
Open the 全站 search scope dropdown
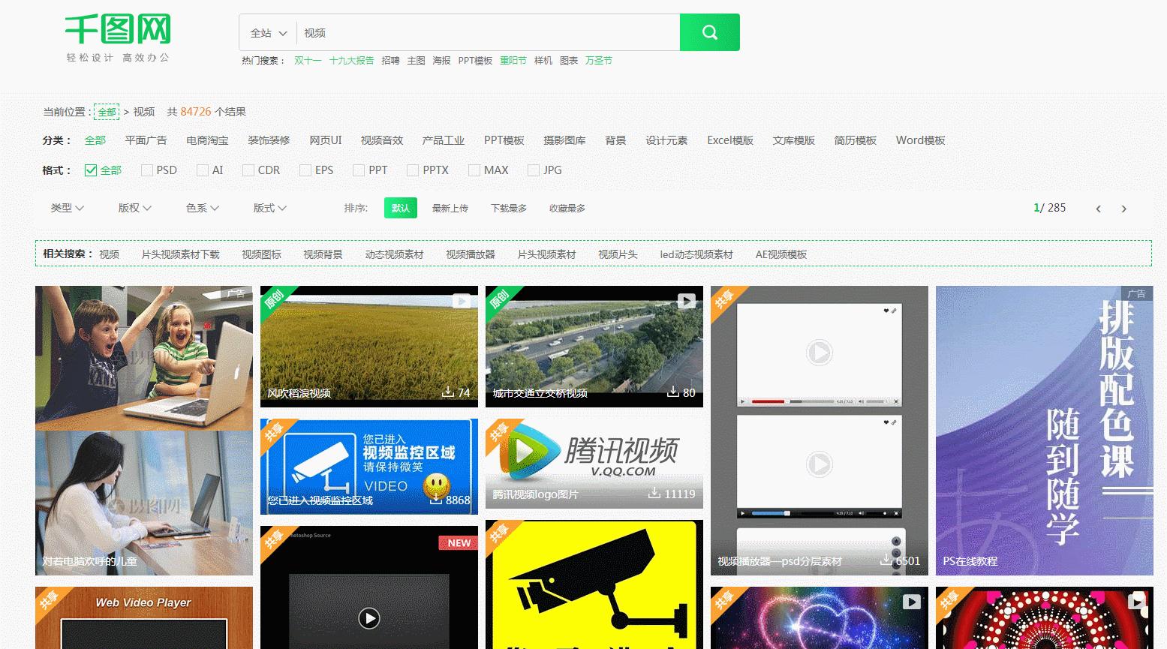268,32
